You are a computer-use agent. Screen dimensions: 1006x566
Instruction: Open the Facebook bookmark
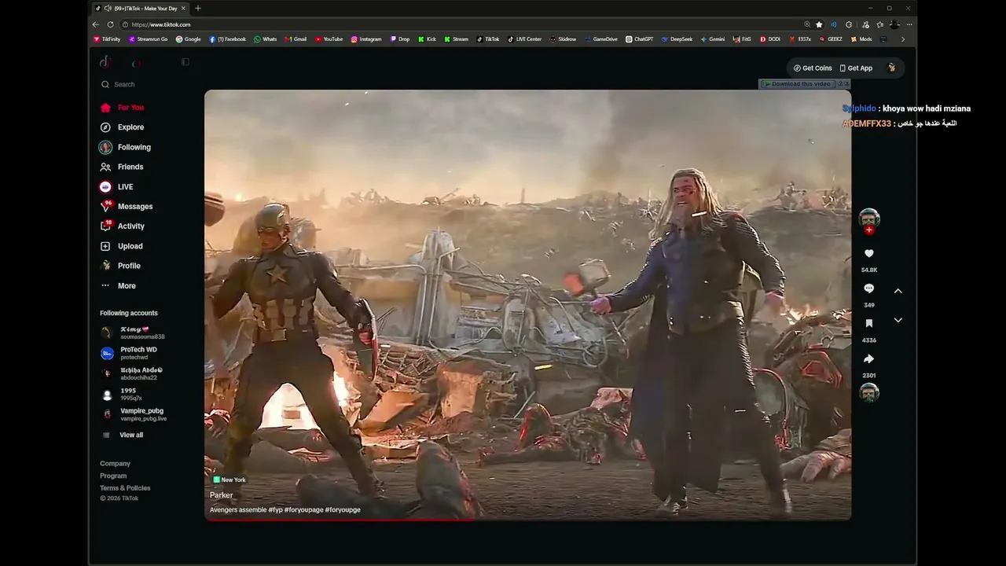click(228, 39)
